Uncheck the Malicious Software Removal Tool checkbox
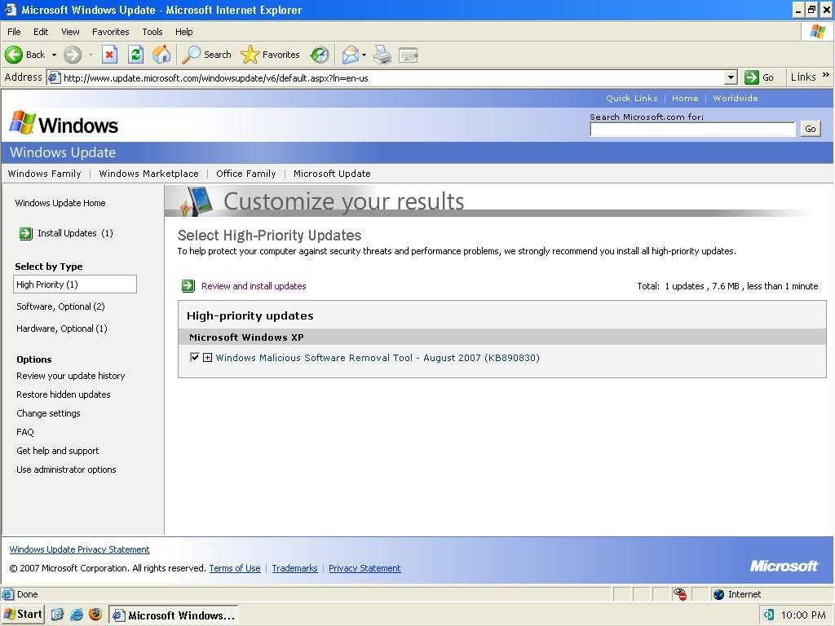The height and width of the screenshot is (626, 835). 194,357
